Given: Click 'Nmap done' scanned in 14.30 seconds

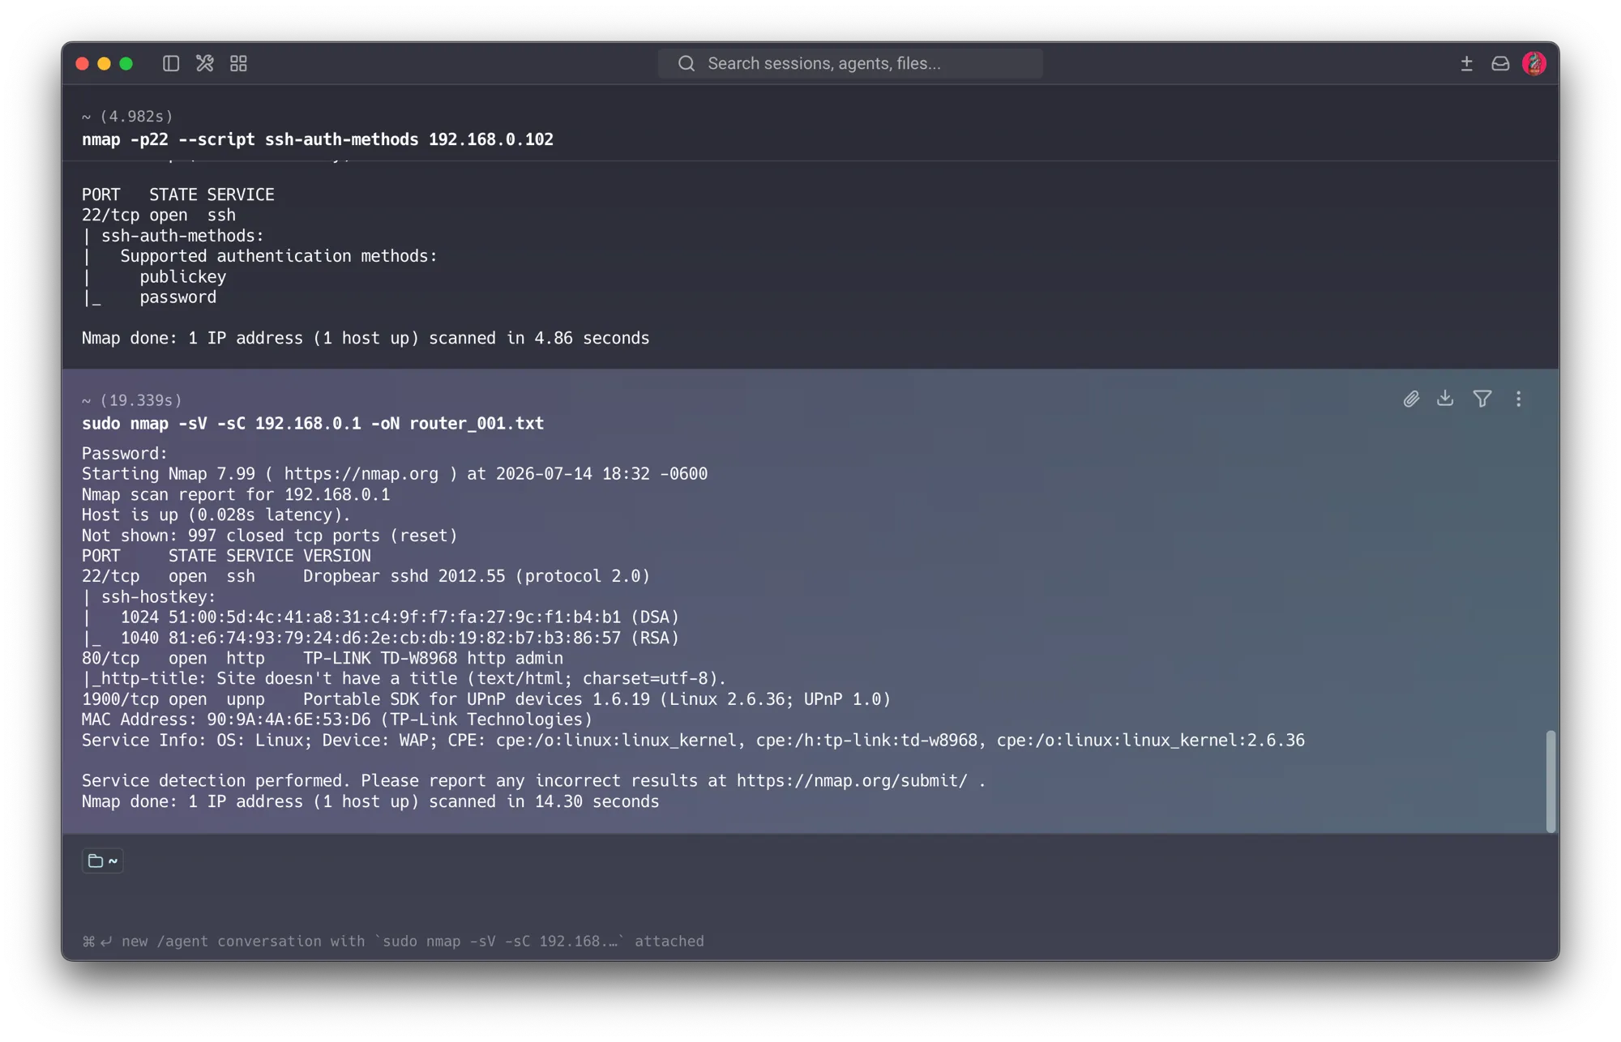Looking at the screenshot, I should coord(370,801).
